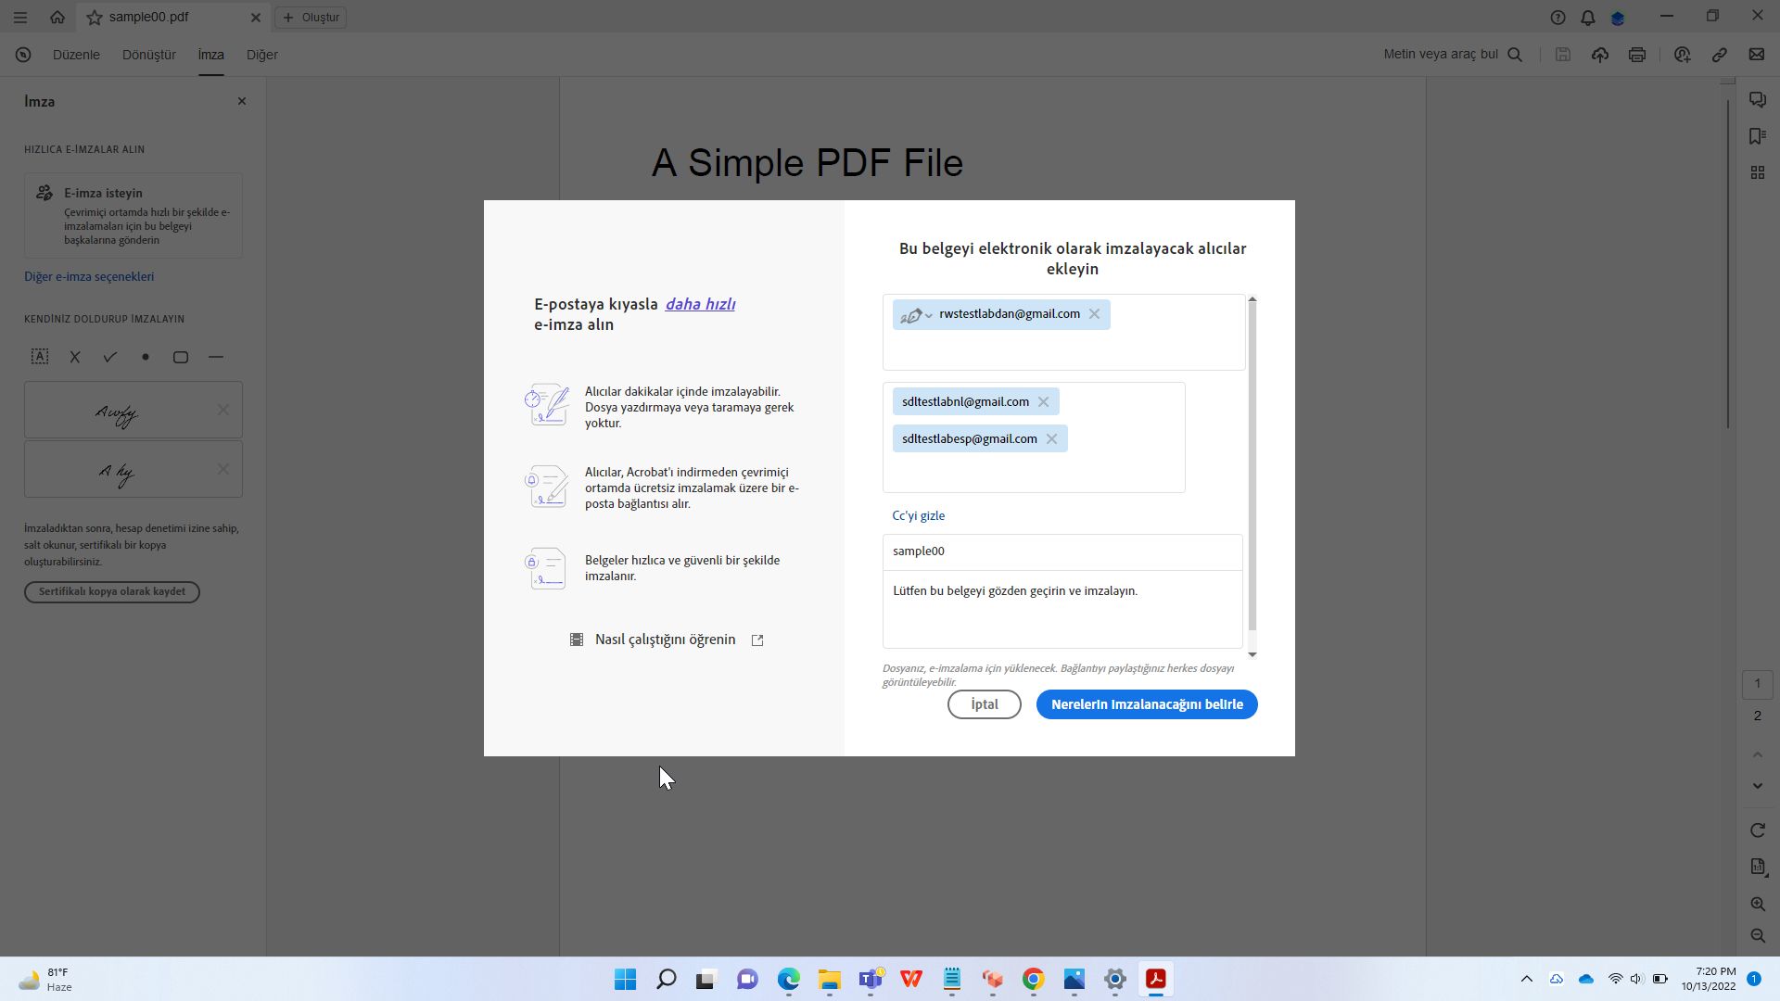Collapse CC field with Cc'yi gizle
The height and width of the screenshot is (1001, 1780).
(918, 516)
